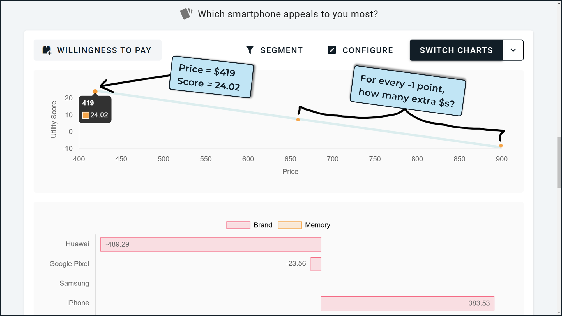Click the vertical page scrollbar thumb
This screenshot has height=316, width=562.
[559, 162]
